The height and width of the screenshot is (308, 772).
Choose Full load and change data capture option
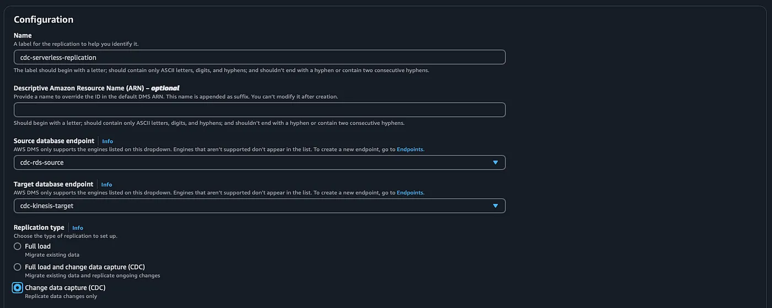[18, 267]
